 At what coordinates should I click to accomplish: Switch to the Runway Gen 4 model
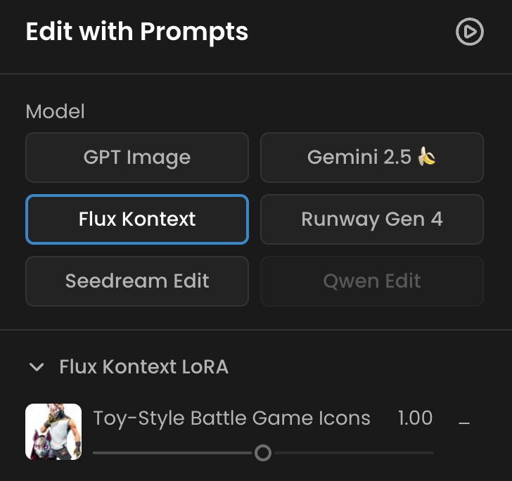(372, 219)
